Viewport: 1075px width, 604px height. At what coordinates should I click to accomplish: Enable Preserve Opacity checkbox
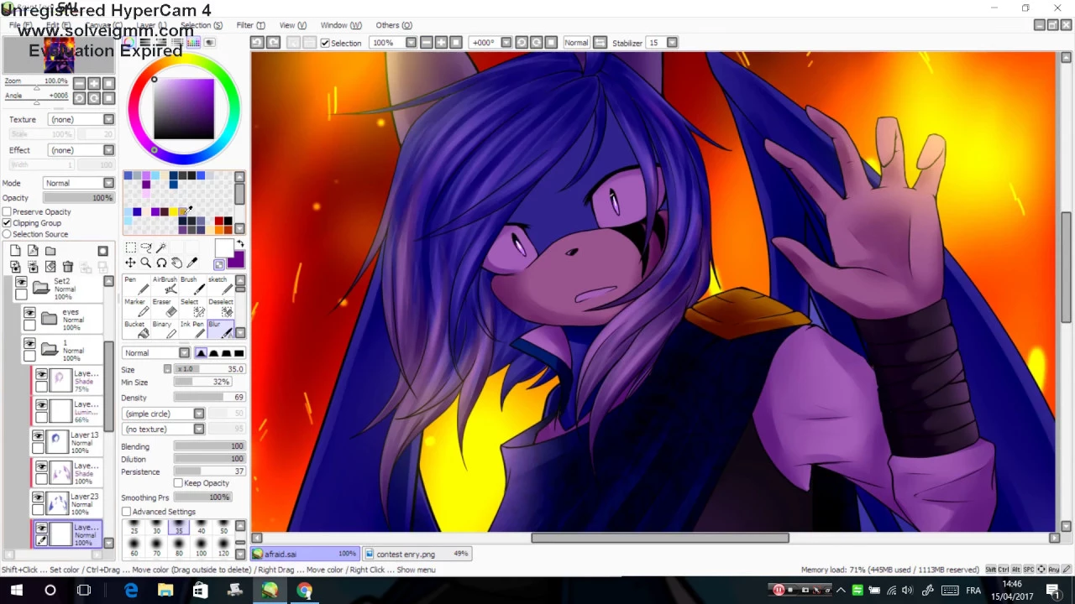click(7, 211)
